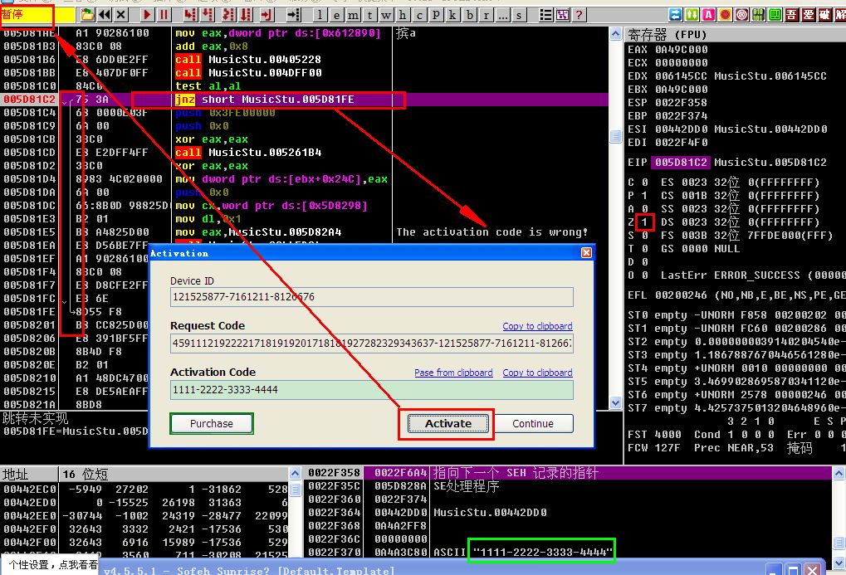Restart the program with the rewind icon

(105, 15)
